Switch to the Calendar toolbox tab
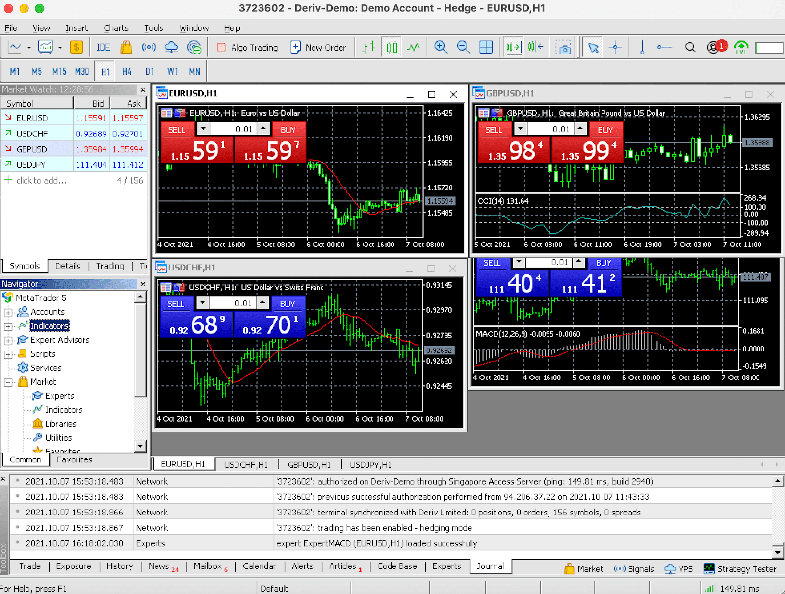 click(259, 566)
